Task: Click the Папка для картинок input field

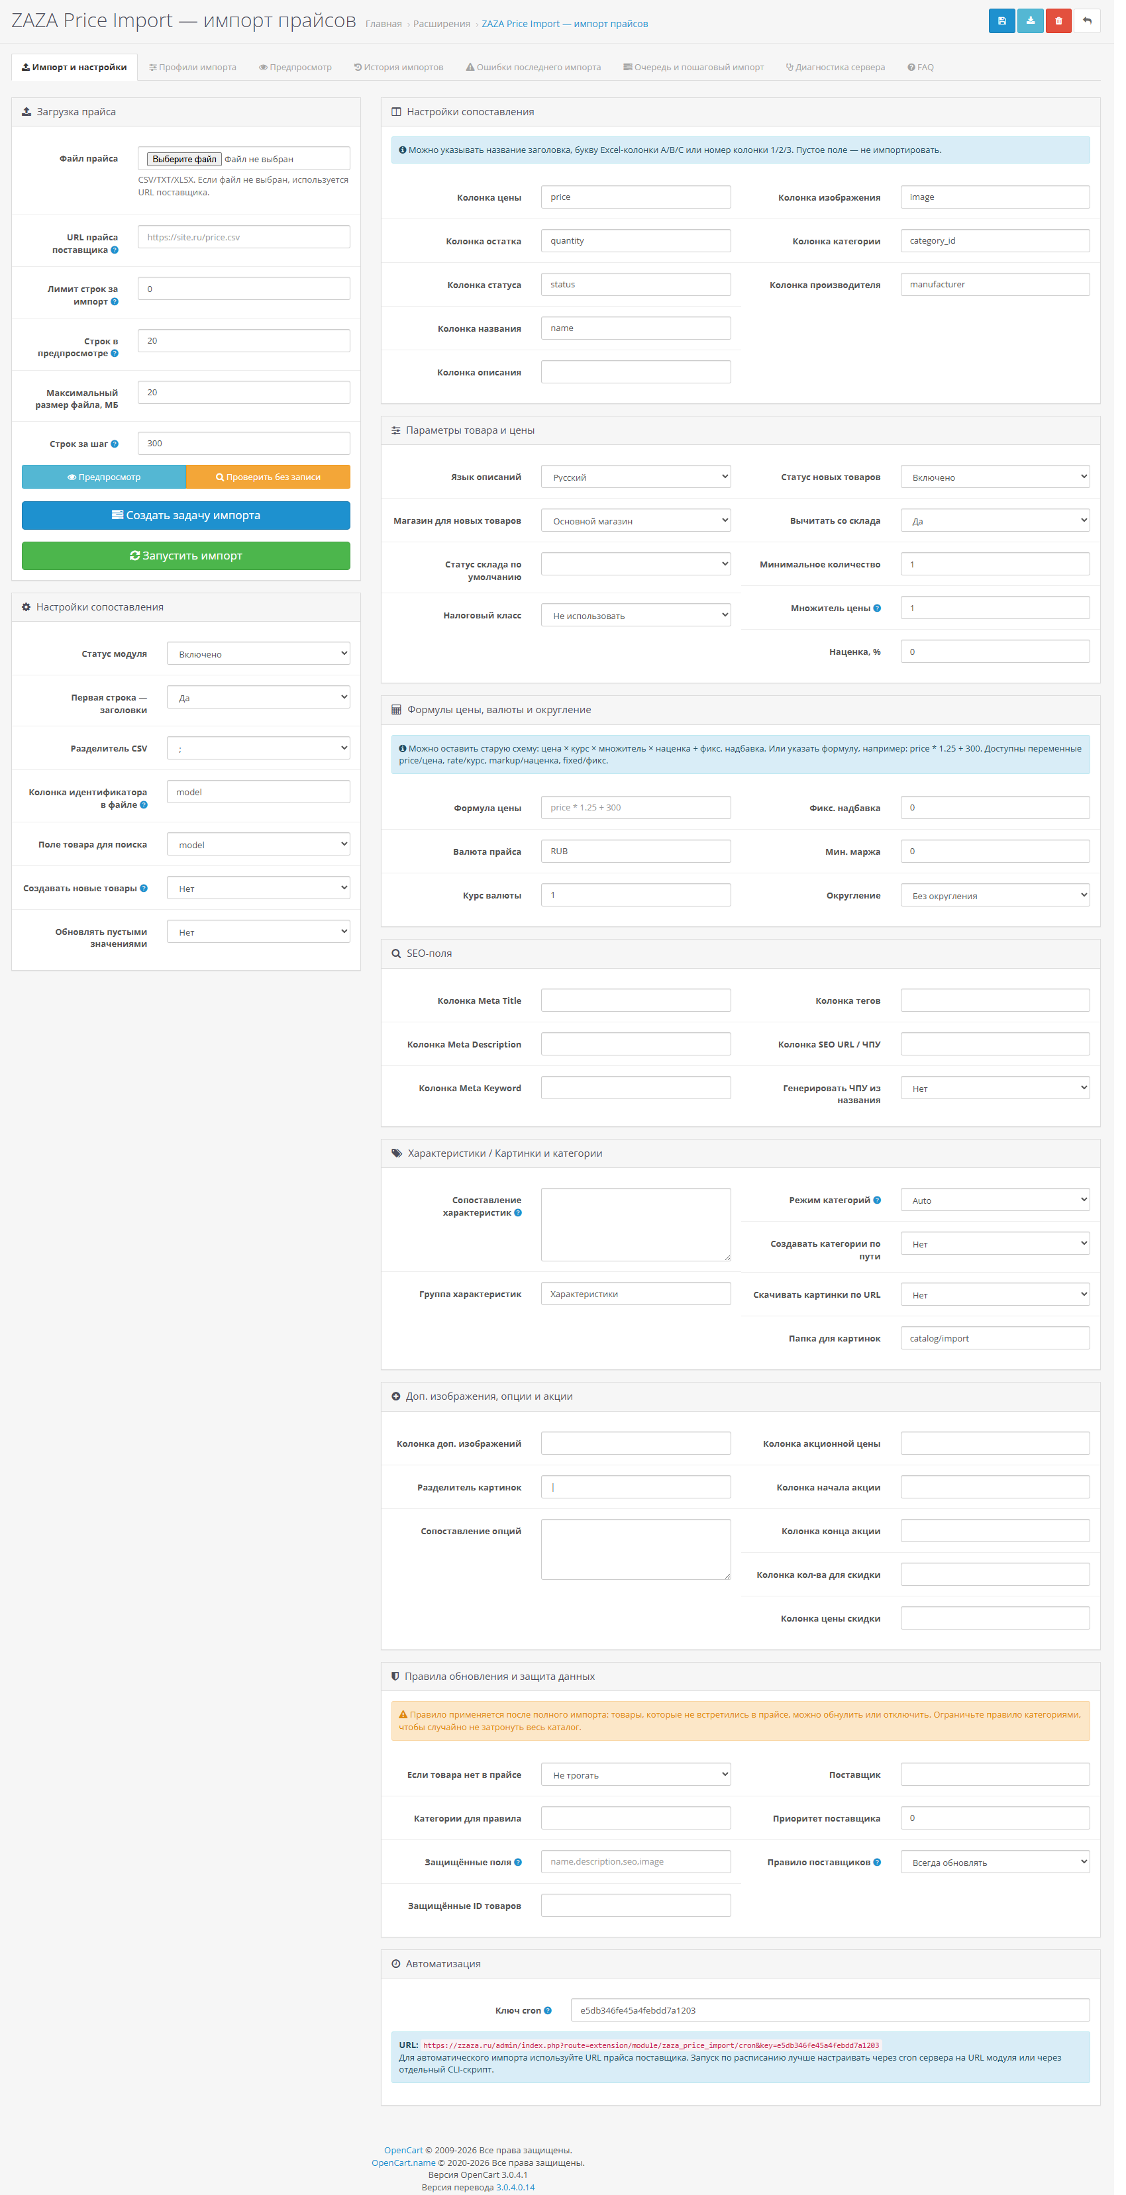Action: [x=995, y=1339]
